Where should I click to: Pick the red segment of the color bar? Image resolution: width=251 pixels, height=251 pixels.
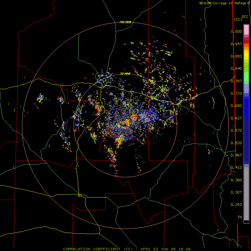[246, 42]
